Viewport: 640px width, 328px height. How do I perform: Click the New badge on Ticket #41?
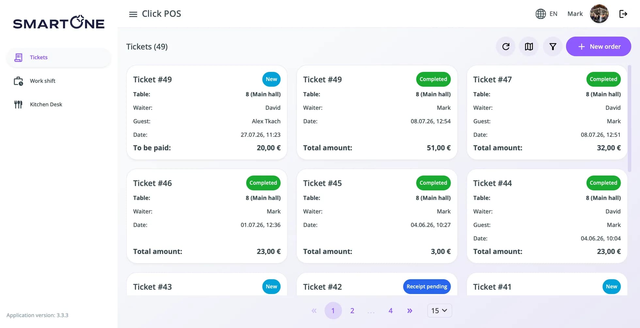click(612, 287)
